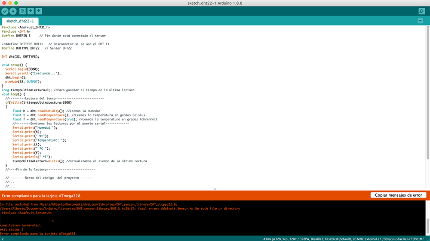This screenshot has width=430, height=241.
Task: Click the 'float t = dht.readTemperature();' line
Action: click(79, 115)
